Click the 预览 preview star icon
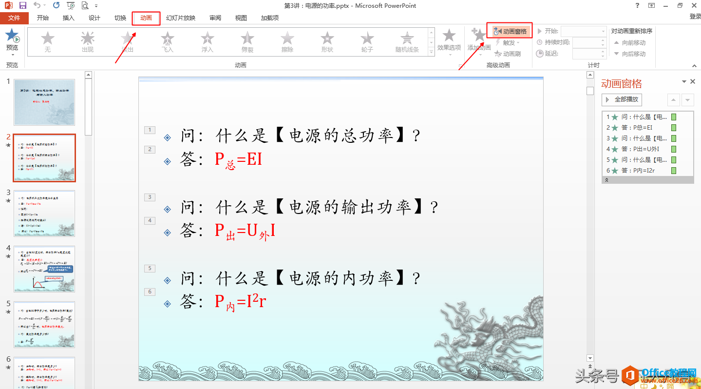Screen dimensions: 701x389 pos(12,36)
